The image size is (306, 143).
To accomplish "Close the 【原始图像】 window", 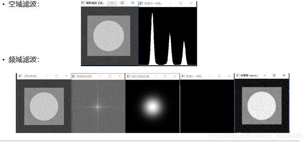I will click(66, 76).
